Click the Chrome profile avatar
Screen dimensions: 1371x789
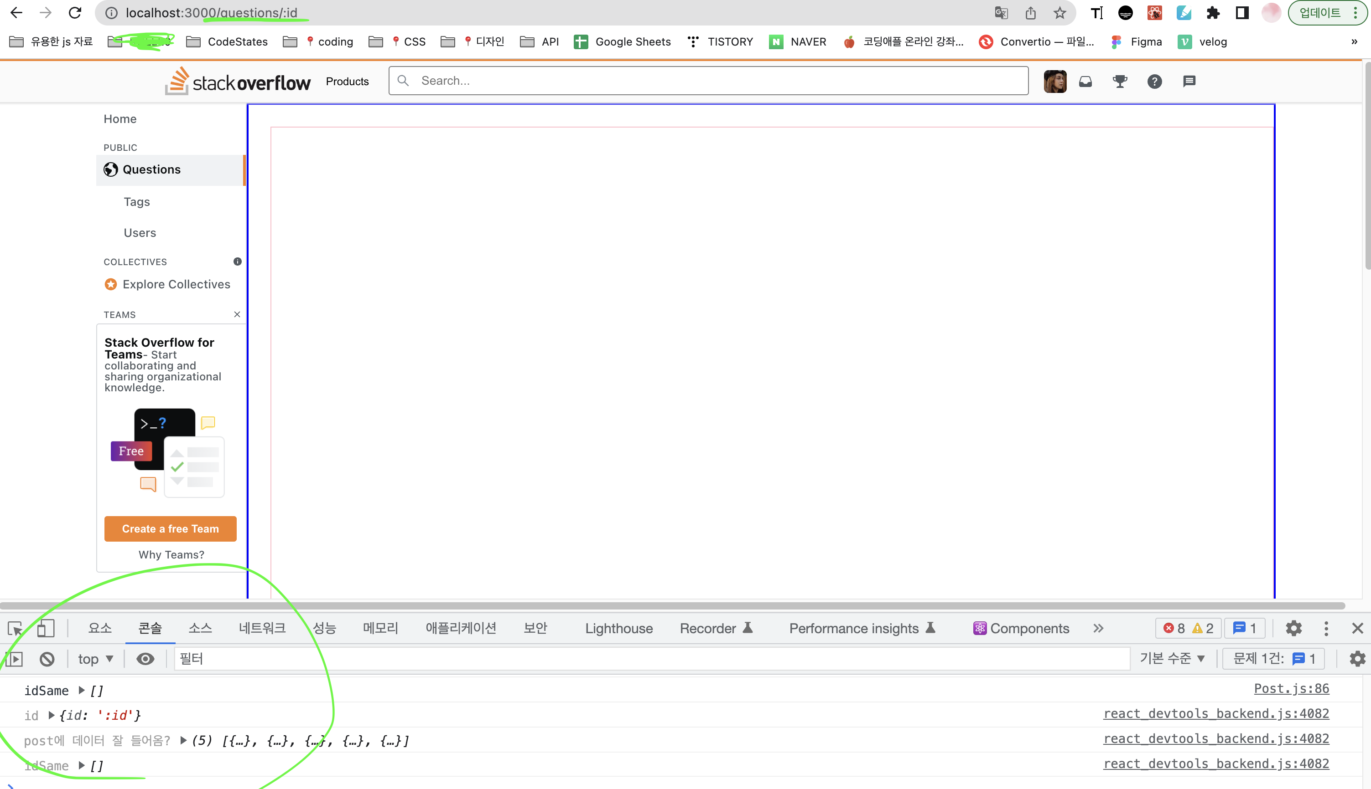point(1271,13)
